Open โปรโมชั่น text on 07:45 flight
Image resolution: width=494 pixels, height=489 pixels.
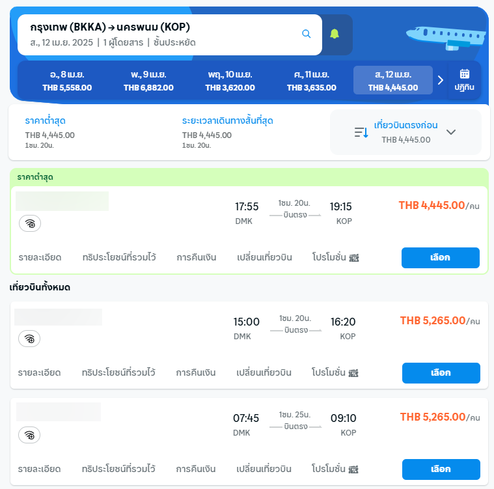[329, 469]
